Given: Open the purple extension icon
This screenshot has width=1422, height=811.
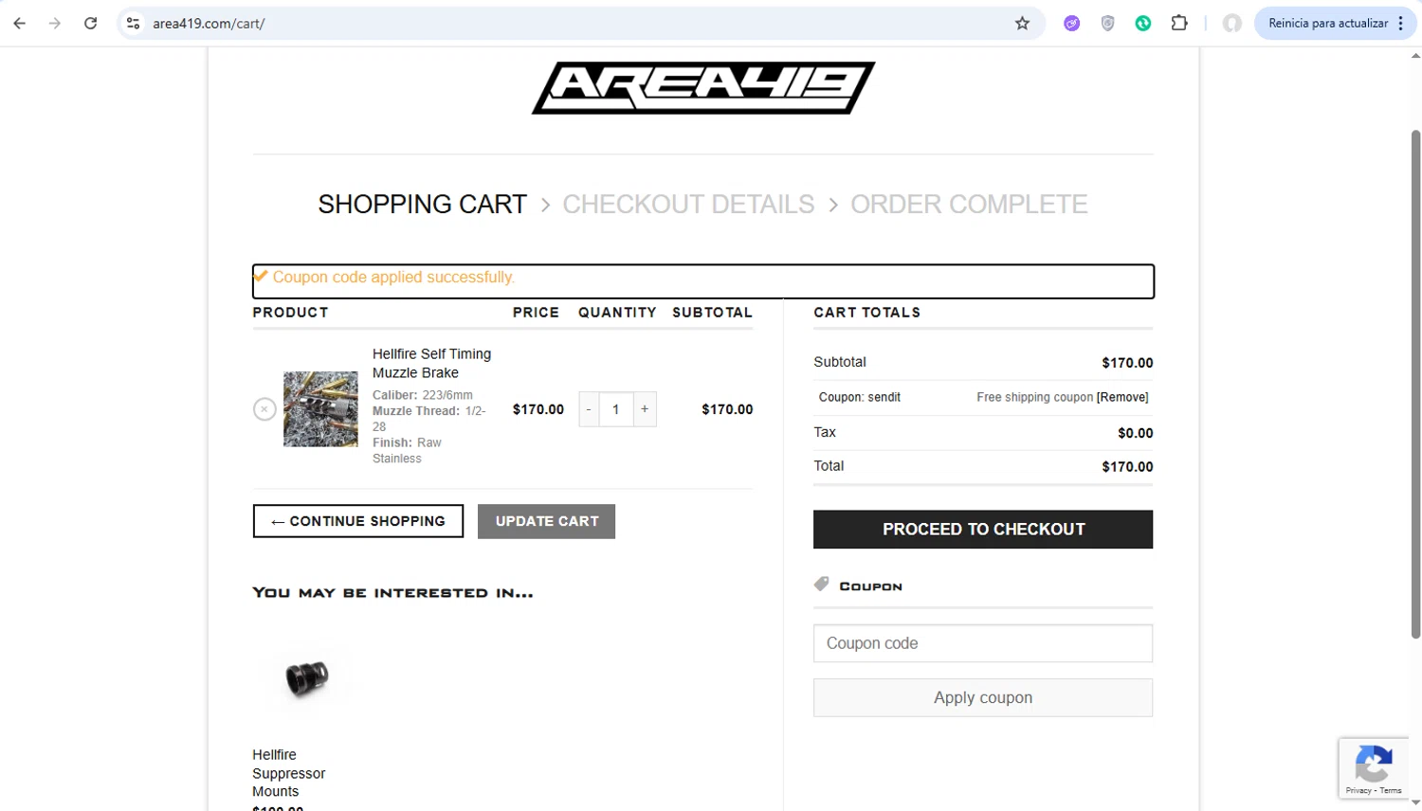Looking at the screenshot, I should (1071, 24).
